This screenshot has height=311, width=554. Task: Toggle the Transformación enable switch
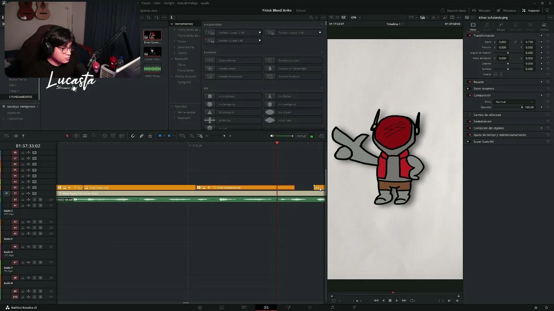[470, 35]
